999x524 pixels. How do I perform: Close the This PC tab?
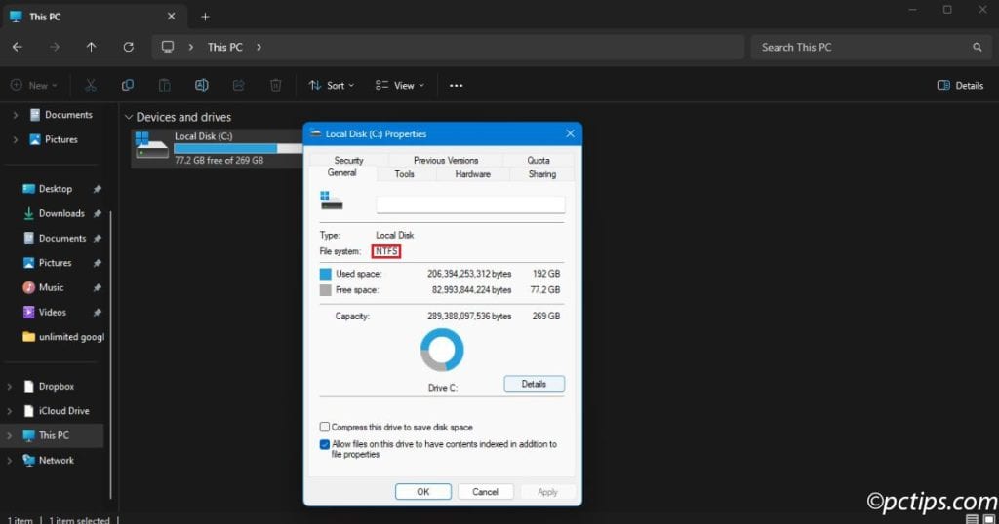[x=171, y=17]
